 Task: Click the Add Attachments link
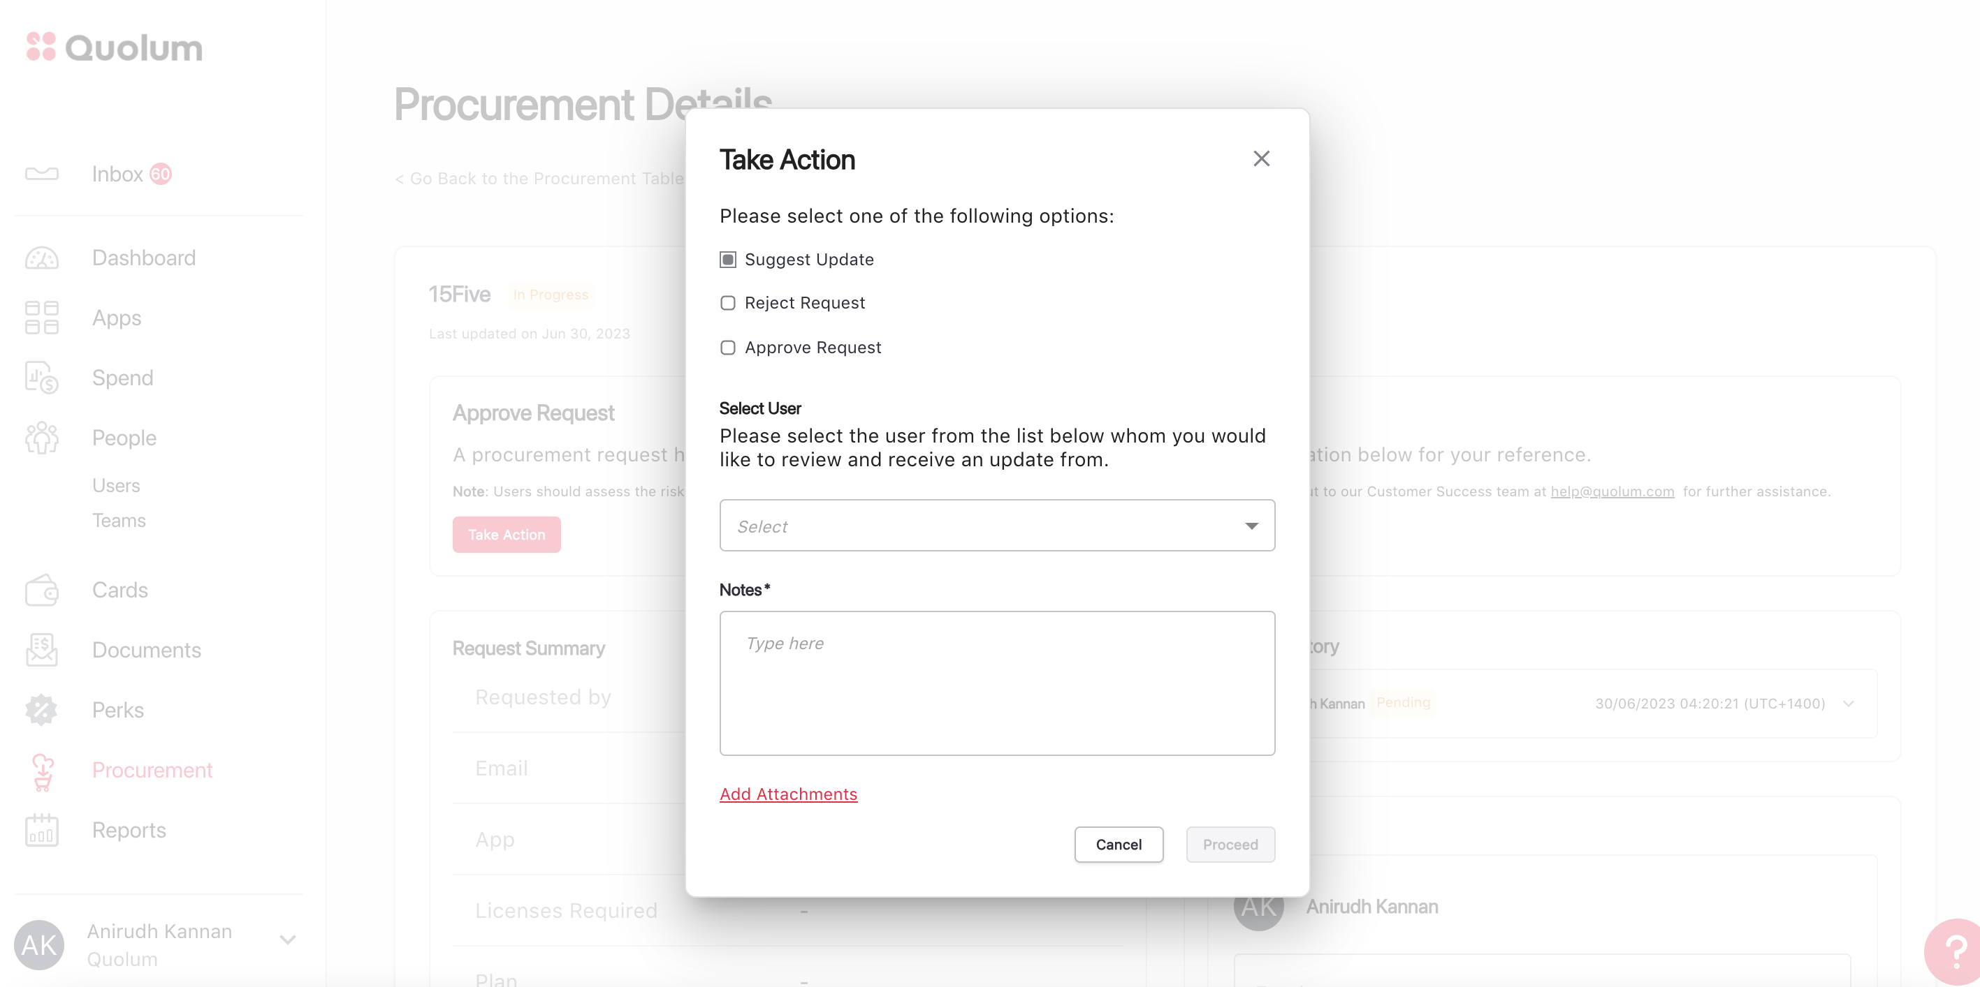(x=788, y=794)
